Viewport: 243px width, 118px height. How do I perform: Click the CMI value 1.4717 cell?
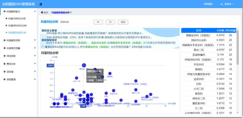(220, 69)
